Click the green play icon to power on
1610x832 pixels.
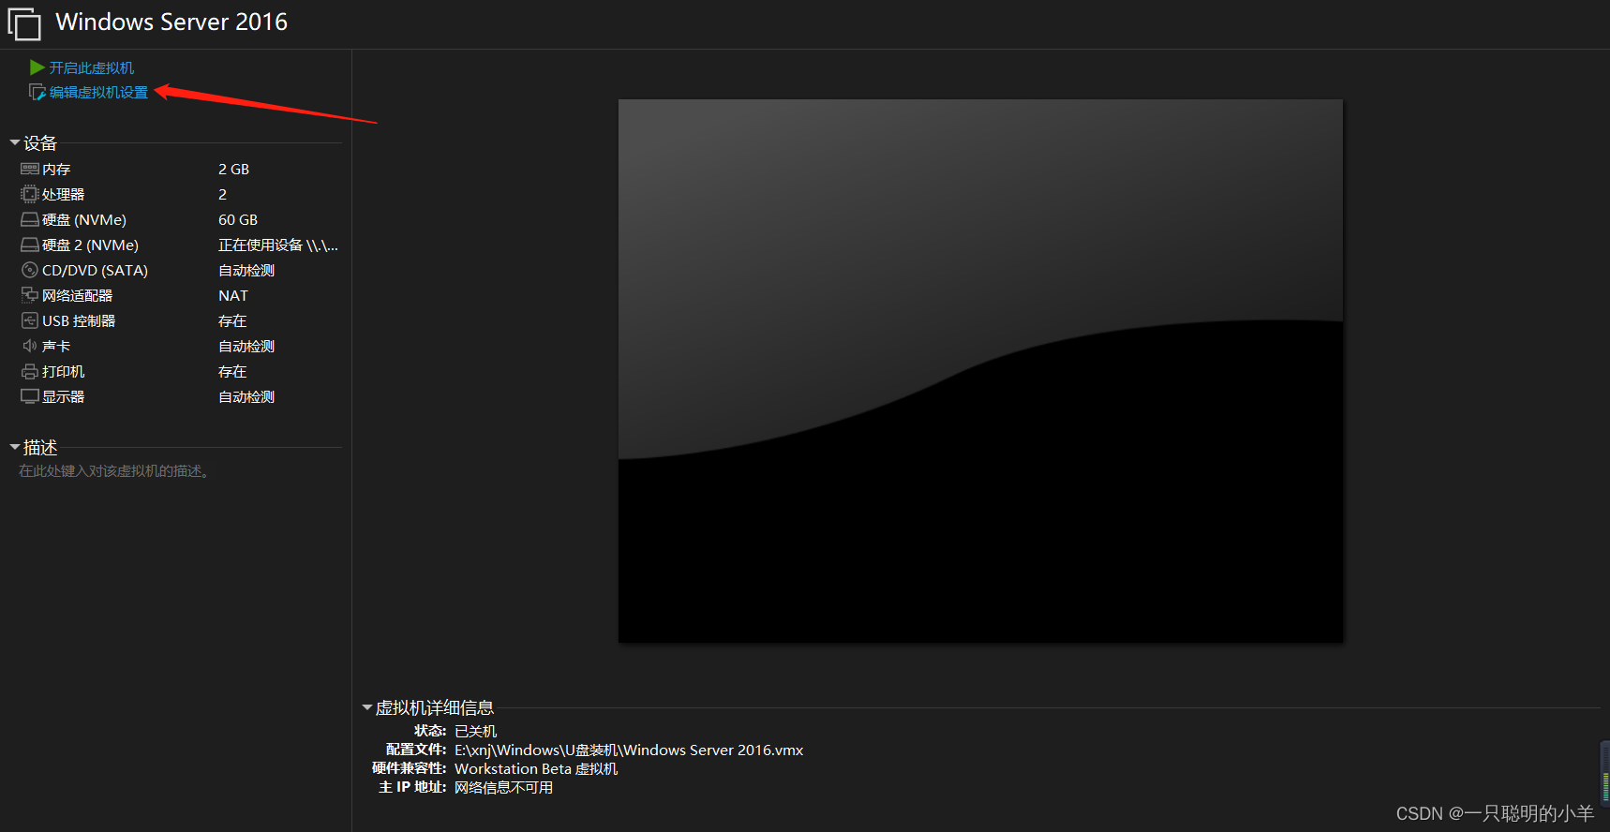(37, 67)
